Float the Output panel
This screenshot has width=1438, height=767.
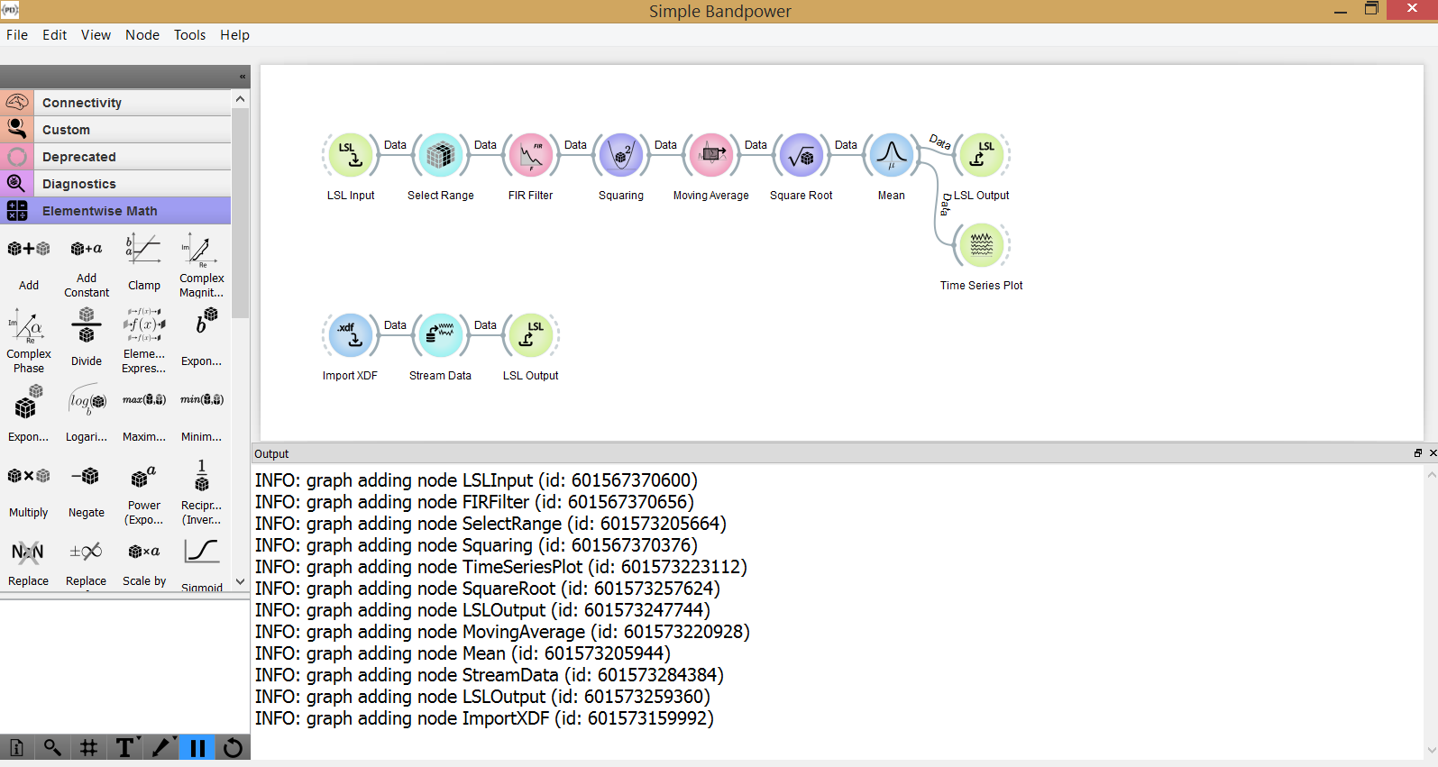[1418, 453]
